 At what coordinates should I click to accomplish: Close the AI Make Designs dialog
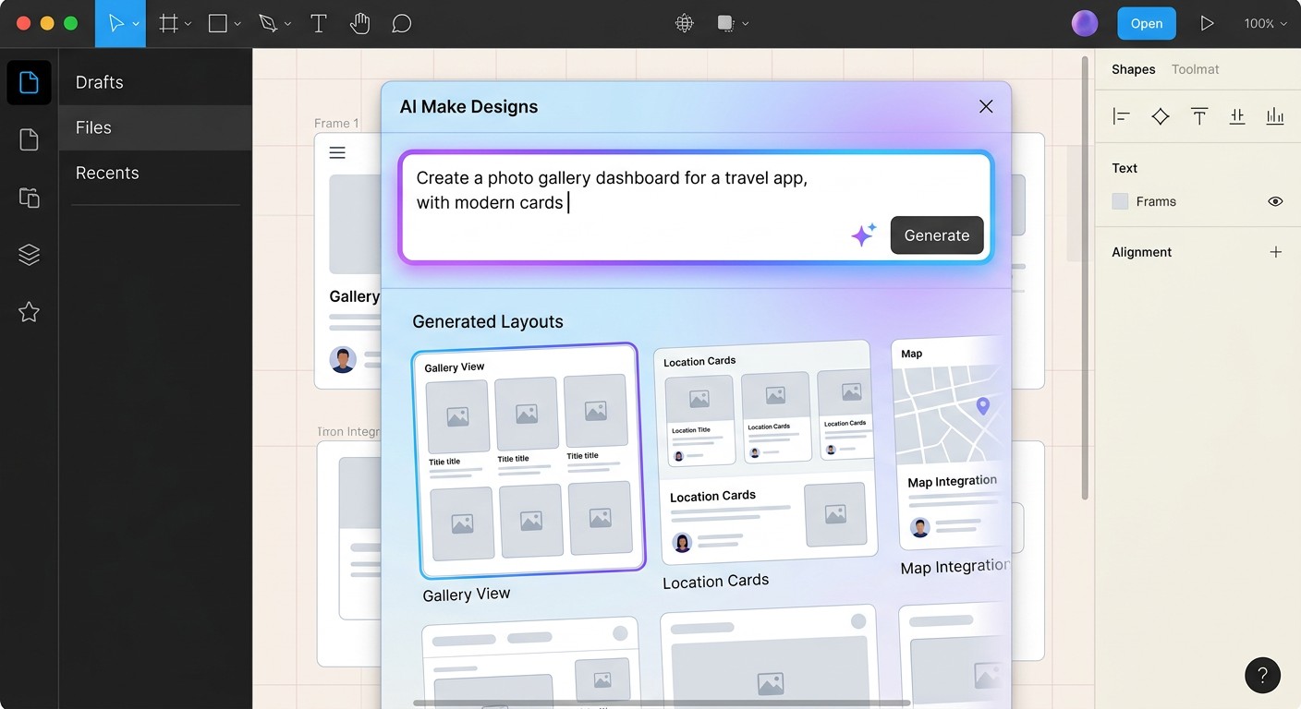(986, 106)
